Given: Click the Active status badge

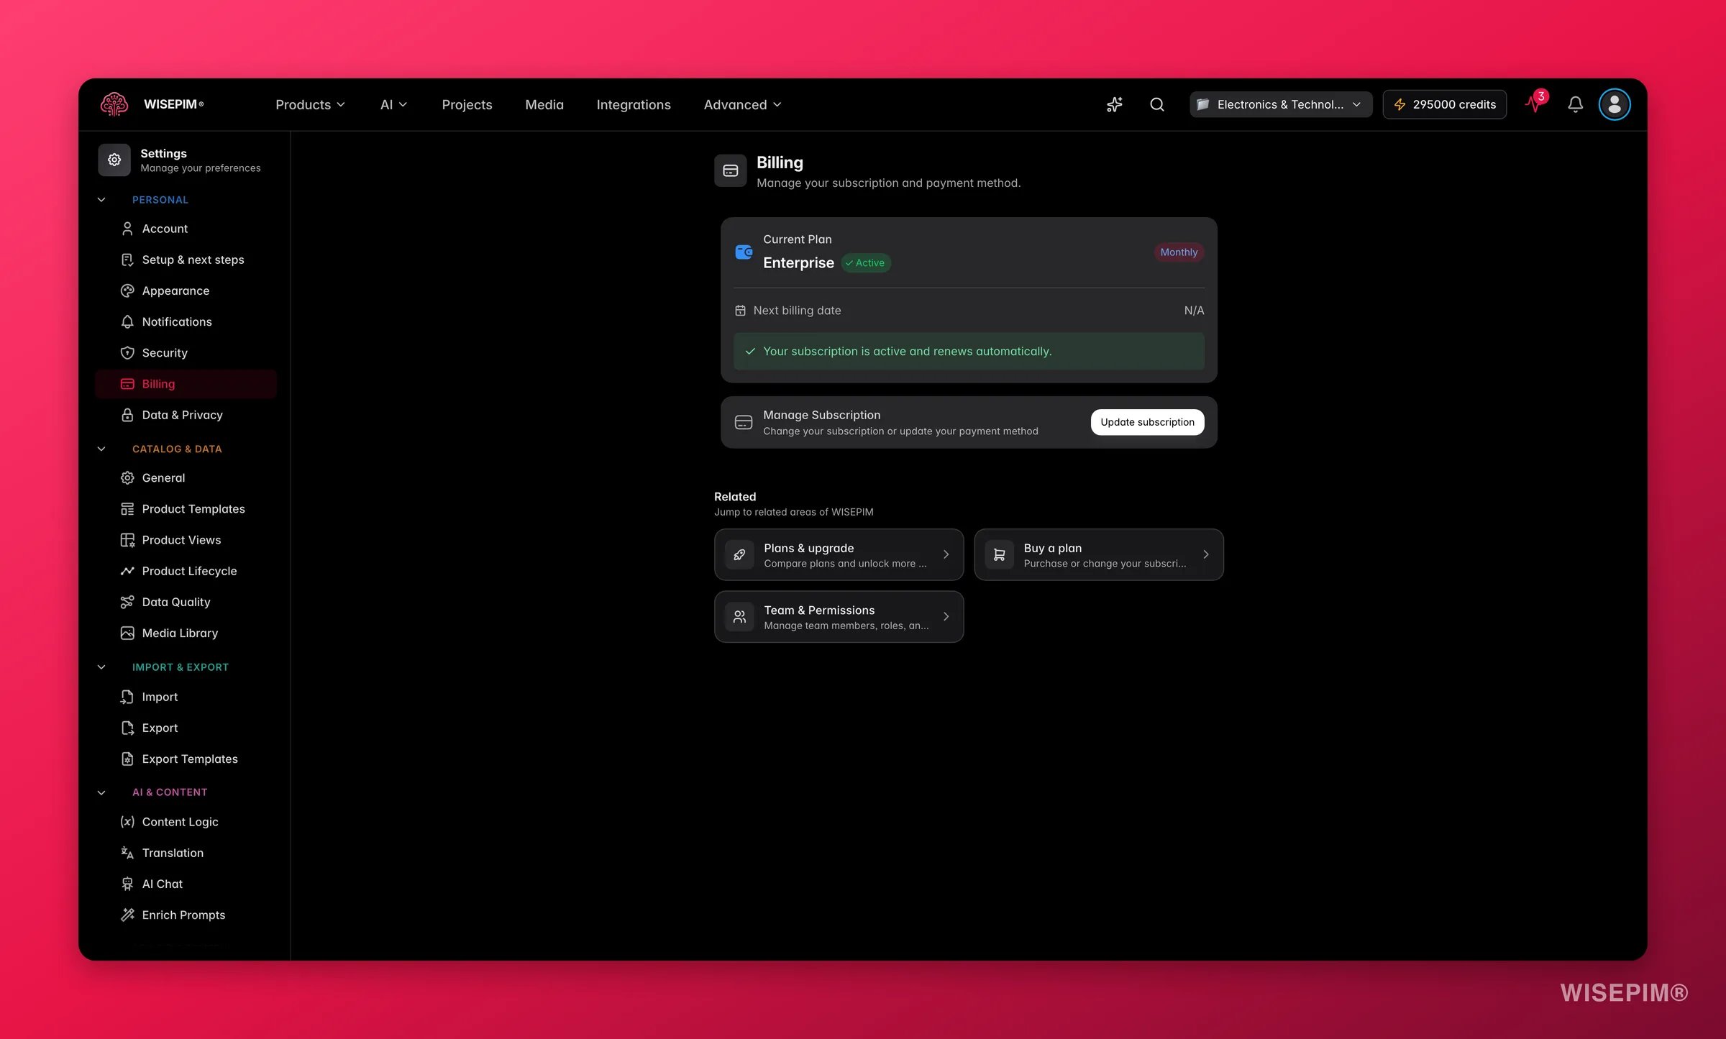Looking at the screenshot, I should [x=866, y=263].
